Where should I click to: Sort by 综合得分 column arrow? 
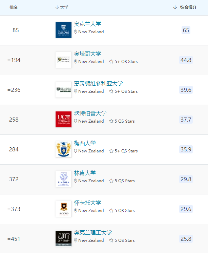[x=175, y=7]
